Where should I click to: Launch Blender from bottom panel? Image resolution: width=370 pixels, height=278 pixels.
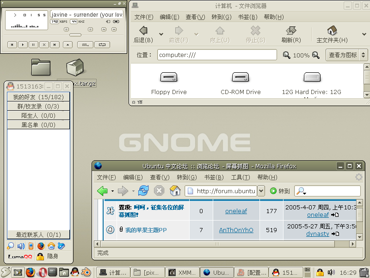86,272
